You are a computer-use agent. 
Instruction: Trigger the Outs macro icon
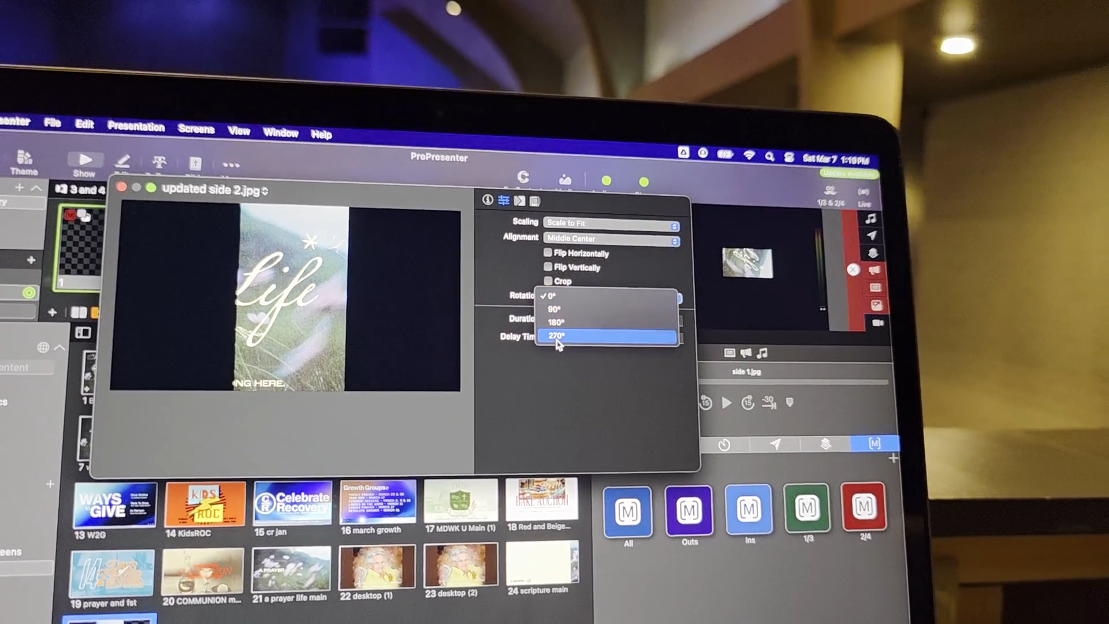(689, 510)
